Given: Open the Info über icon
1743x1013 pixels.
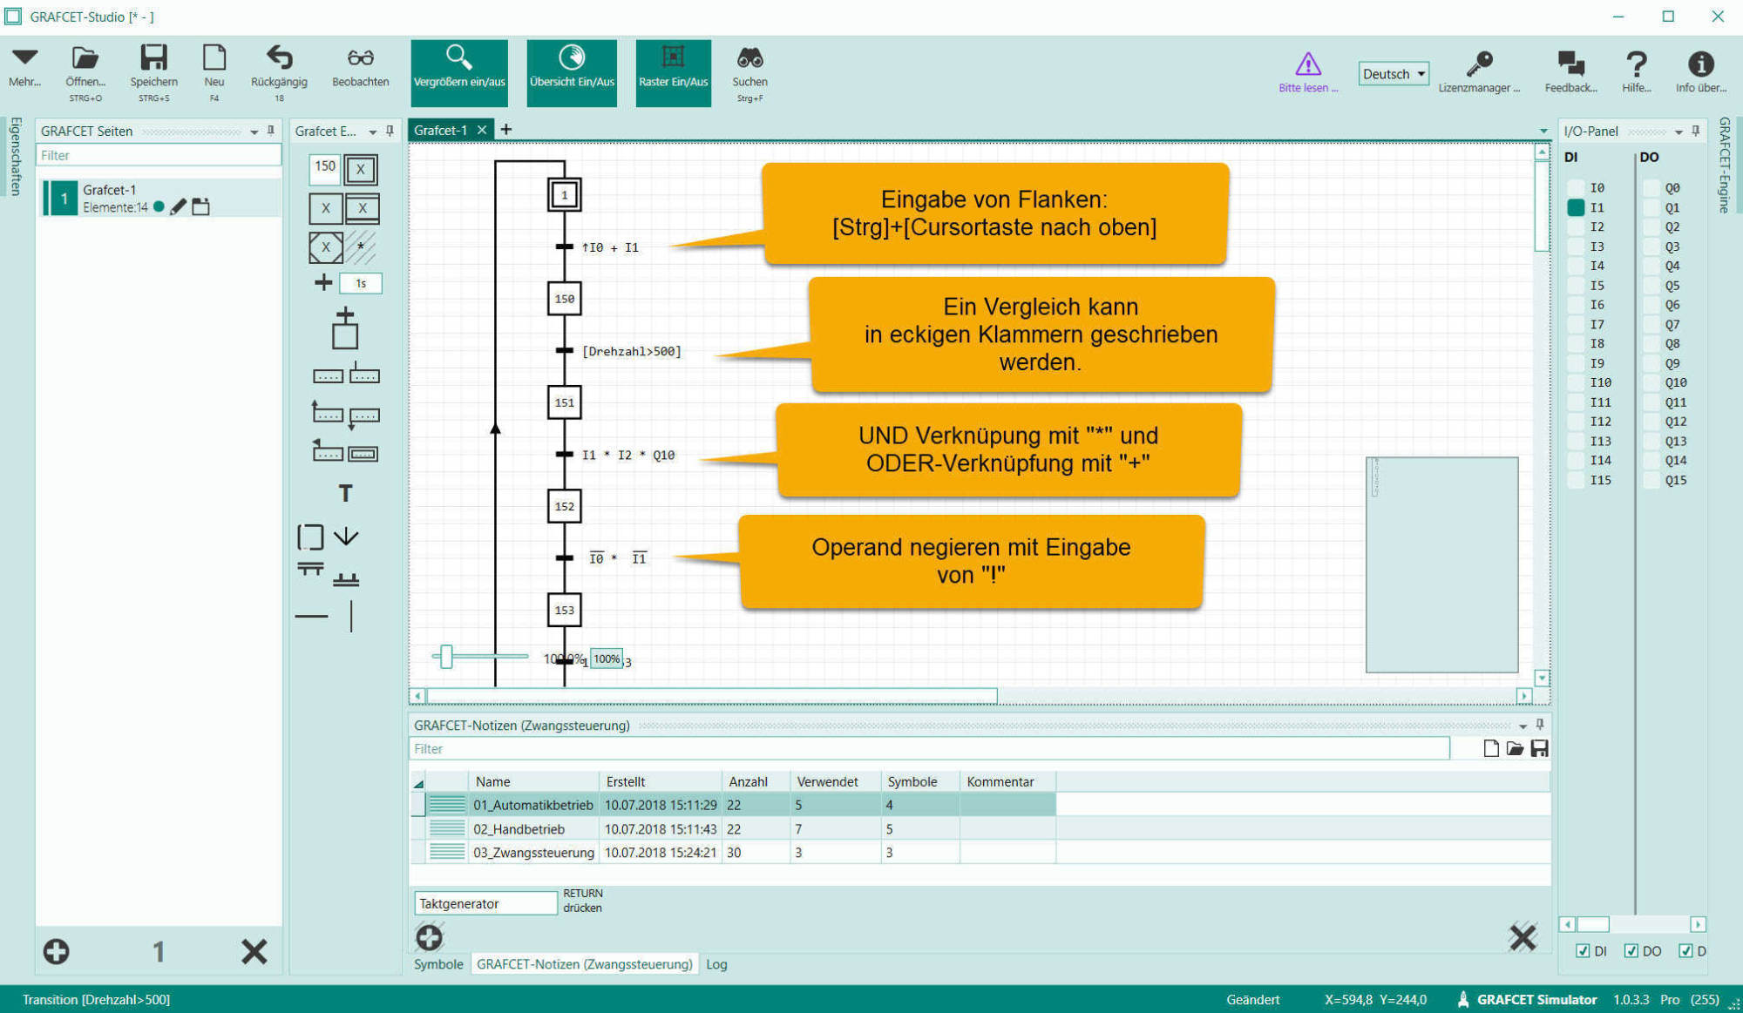Looking at the screenshot, I should [1700, 64].
